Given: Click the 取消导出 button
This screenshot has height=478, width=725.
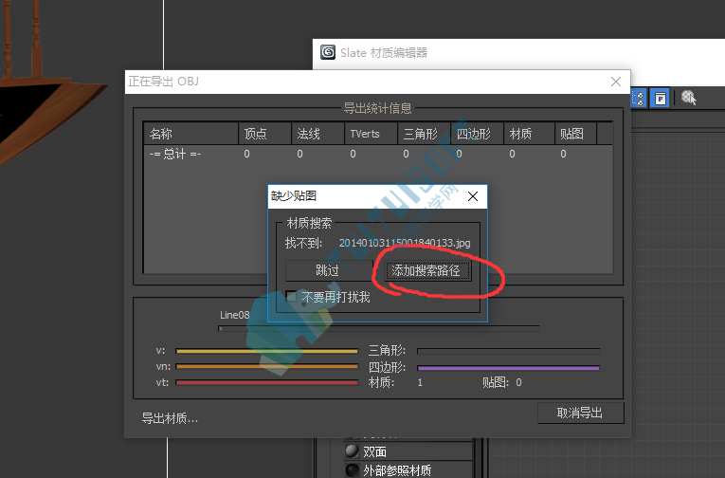Looking at the screenshot, I should tap(581, 413).
